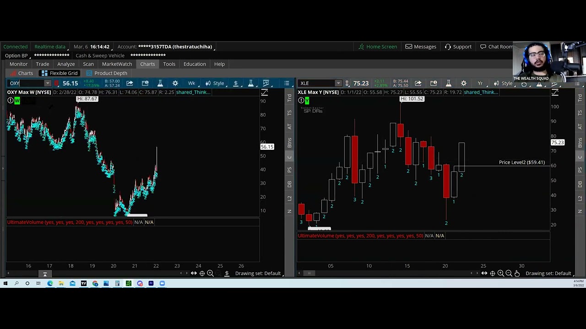Expand the OXY symbol dropdown arrow
The image size is (586, 329).
tap(47, 83)
